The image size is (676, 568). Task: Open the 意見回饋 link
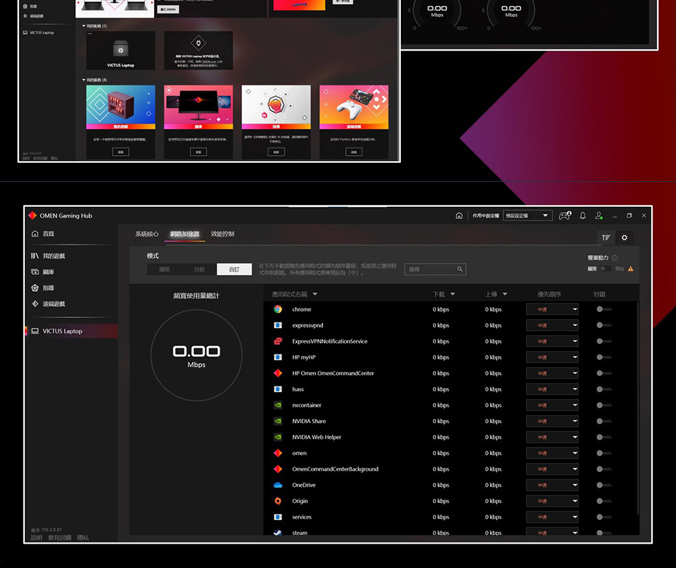pyautogui.click(x=59, y=538)
